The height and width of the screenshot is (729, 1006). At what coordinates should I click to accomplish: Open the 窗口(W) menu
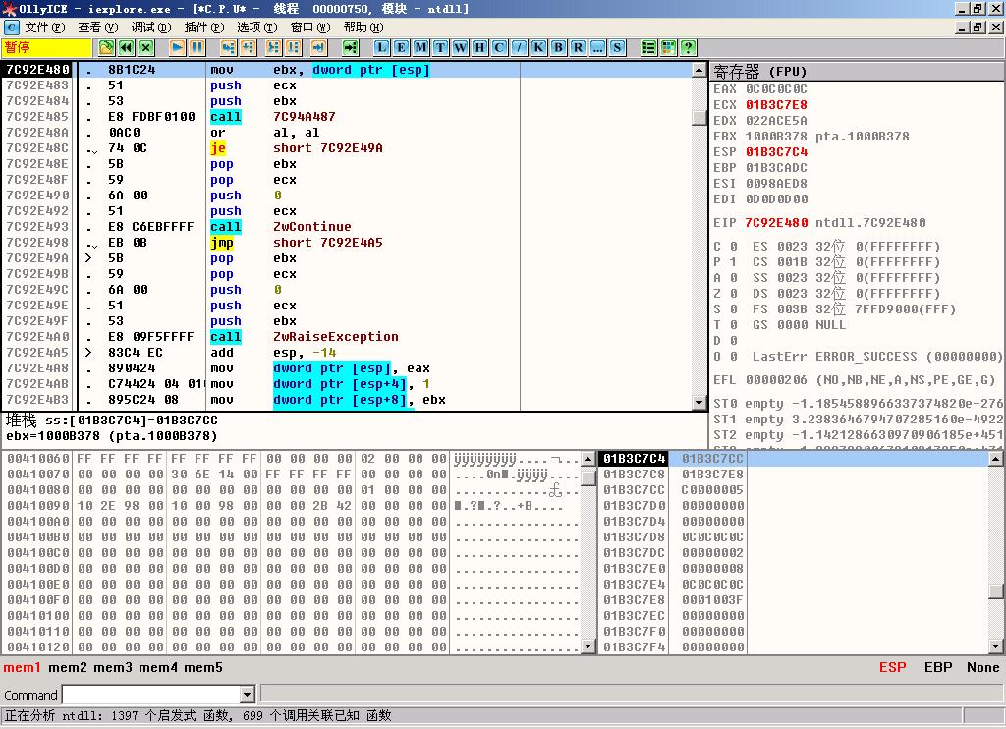[x=310, y=27]
